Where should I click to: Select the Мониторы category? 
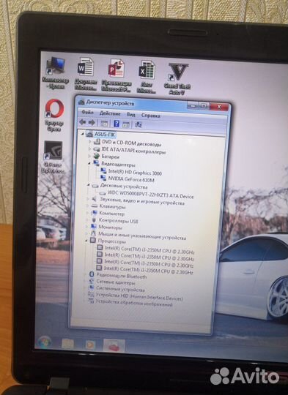[x=111, y=227]
